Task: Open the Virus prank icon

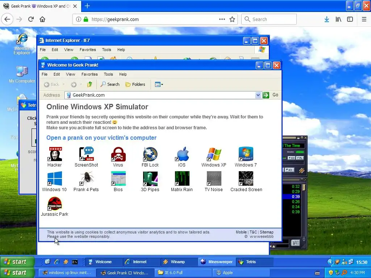Action: pyautogui.click(x=118, y=157)
